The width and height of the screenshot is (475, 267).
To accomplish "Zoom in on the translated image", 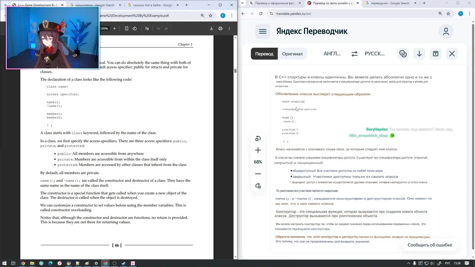I will (258, 150).
